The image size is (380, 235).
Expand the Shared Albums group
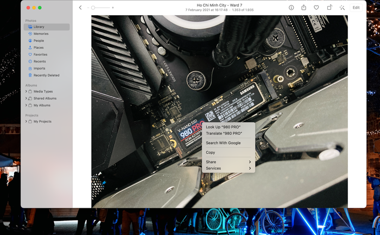click(x=26, y=98)
